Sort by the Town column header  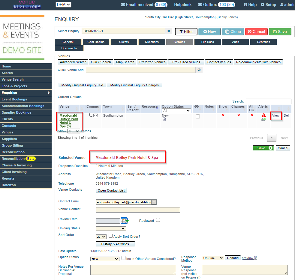(113, 109)
